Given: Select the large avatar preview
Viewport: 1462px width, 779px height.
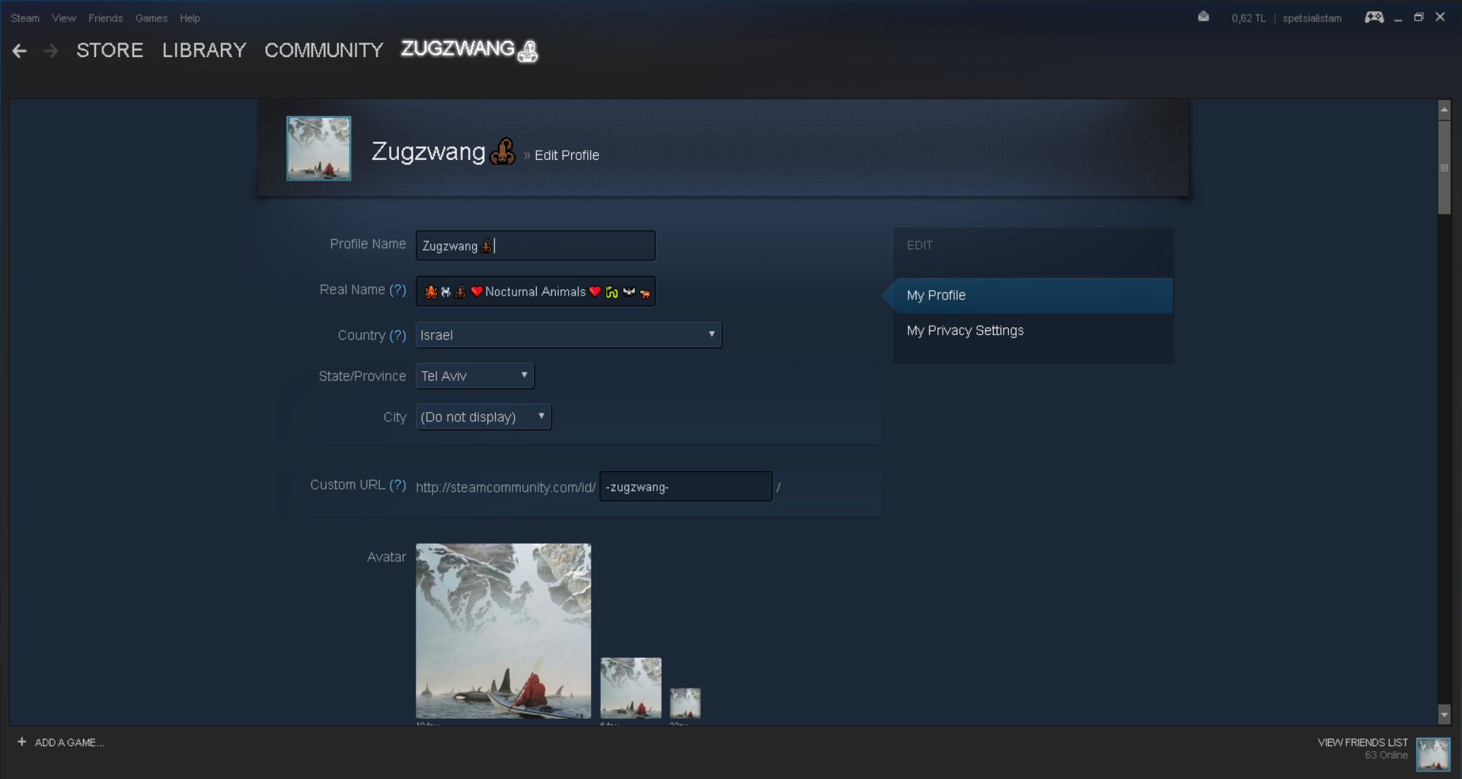Looking at the screenshot, I should coord(503,631).
